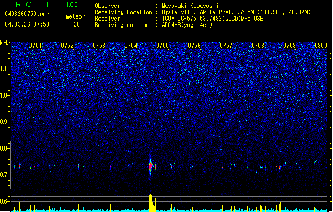Click the 0754 time marker

coord(131,46)
